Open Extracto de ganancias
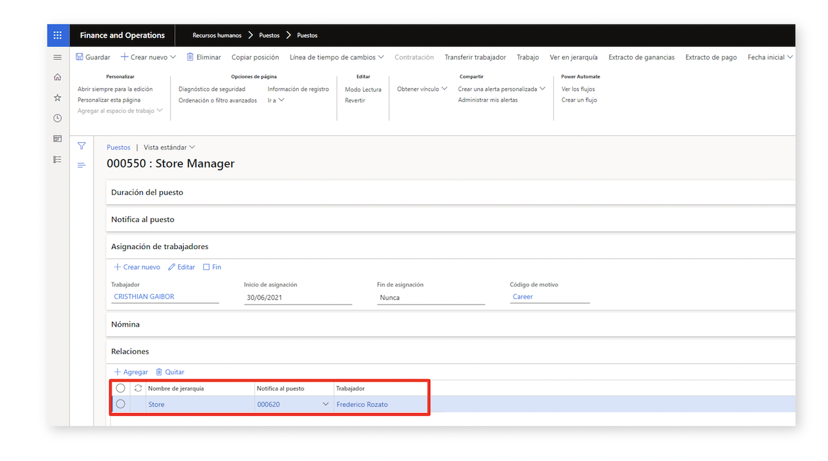The height and width of the screenshot is (461, 828). click(642, 57)
